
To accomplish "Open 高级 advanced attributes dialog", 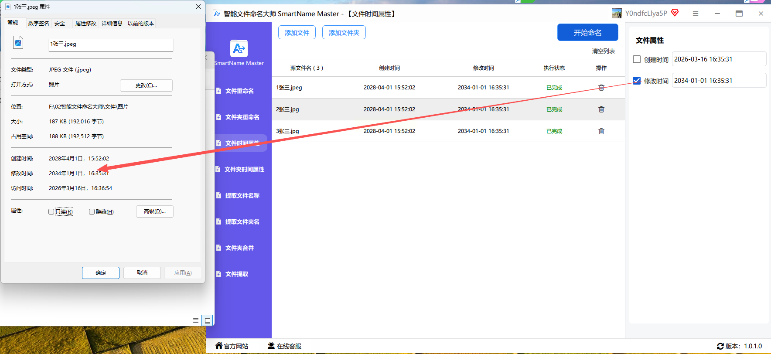I will tap(154, 211).
